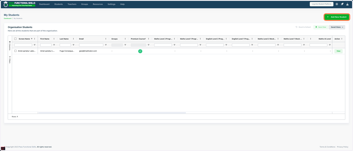Open First Name filter funnel icon
Image resolution: width=353 pixels, height=151 pixels.
tap(54, 45)
